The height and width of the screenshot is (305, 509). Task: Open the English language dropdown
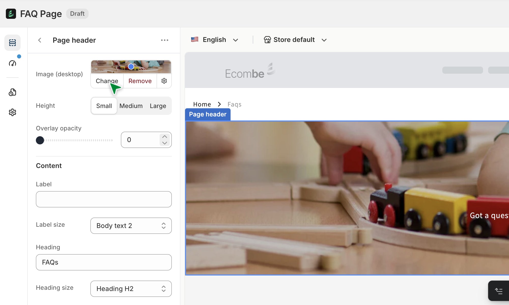pyautogui.click(x=215, y=40)
